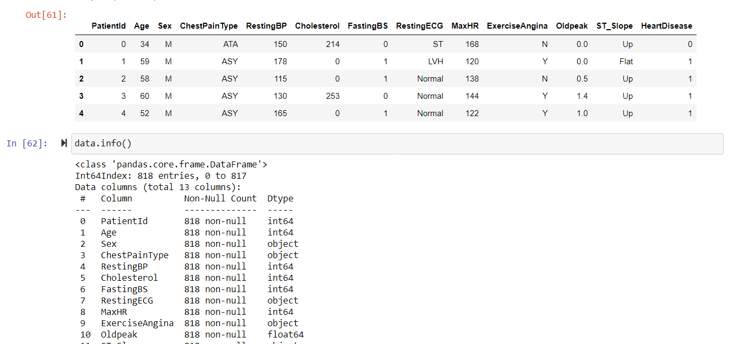Click row index 4 of the output table
Viewport: 729px width, 344px height.
click(x=81, y=113)
